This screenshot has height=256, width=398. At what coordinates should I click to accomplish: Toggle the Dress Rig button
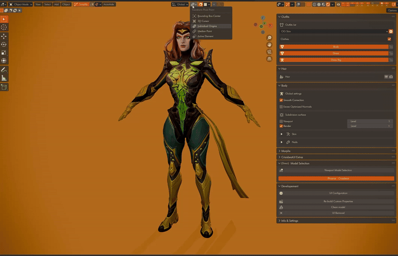pos(334,60)
